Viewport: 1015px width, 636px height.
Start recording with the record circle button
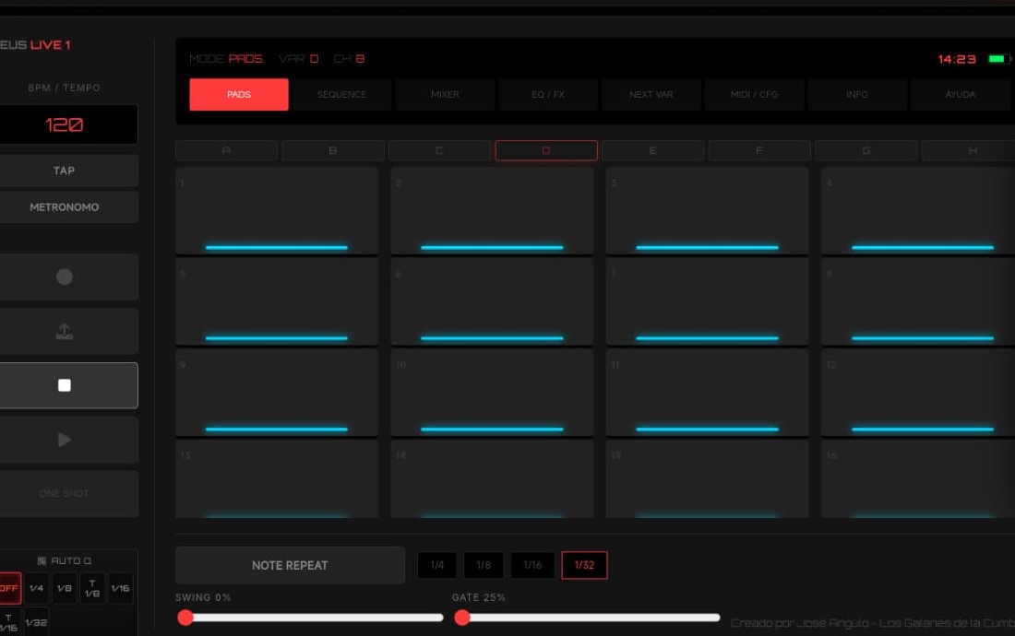[64, 277]
